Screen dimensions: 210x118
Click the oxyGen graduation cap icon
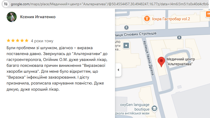pos(154,109)
